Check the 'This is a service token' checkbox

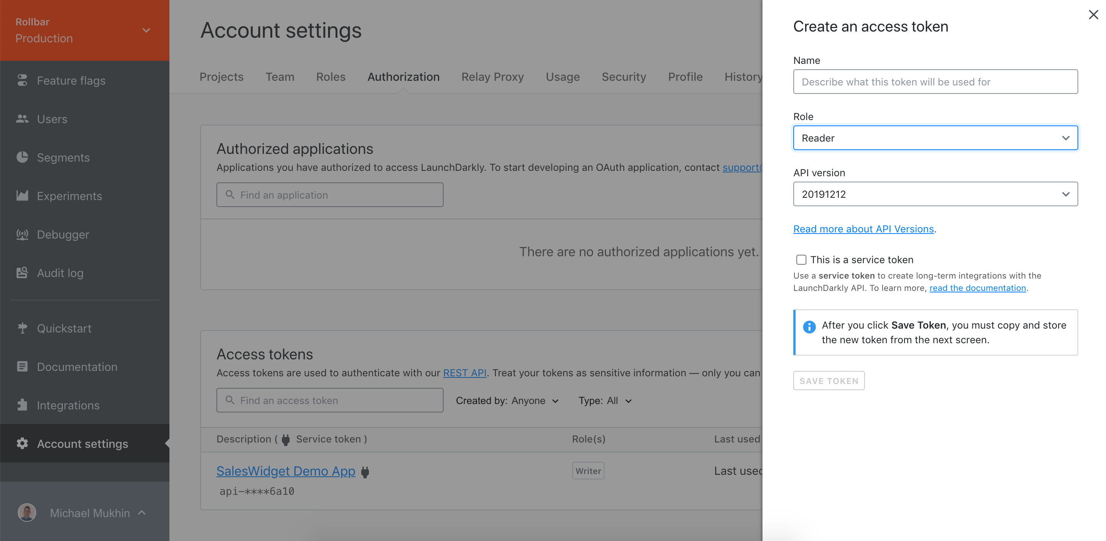click(x=801, y=260)
